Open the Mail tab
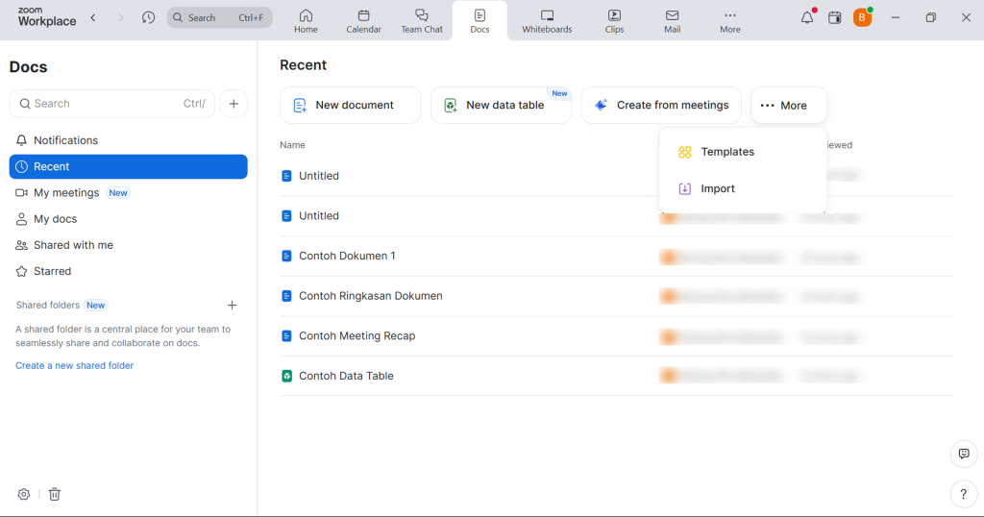The height and width of the screenshot is (517, 984). coord(672,21)
